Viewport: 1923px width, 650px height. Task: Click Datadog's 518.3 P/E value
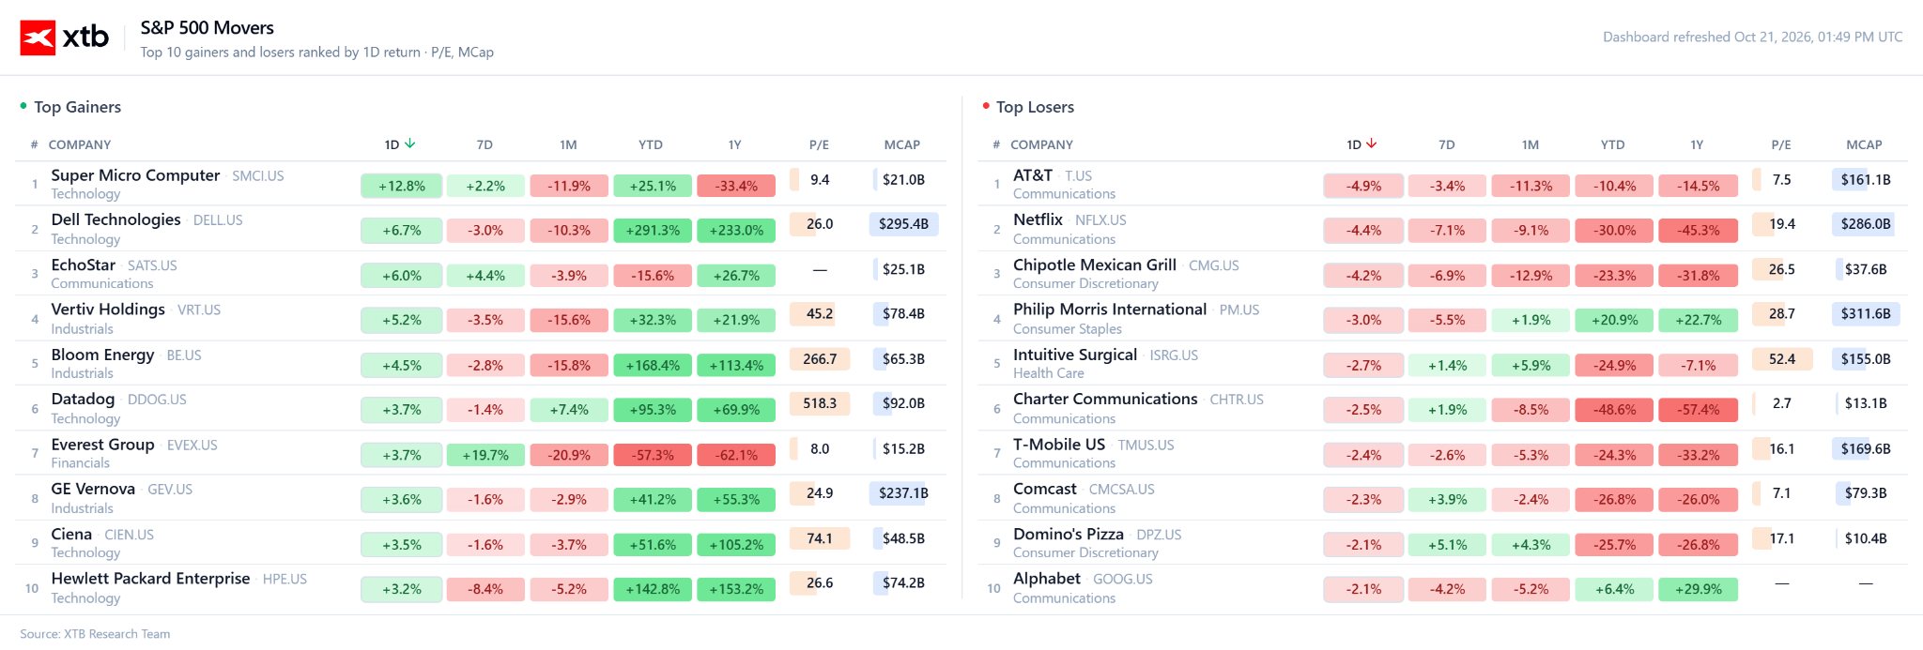coord(820,403)
